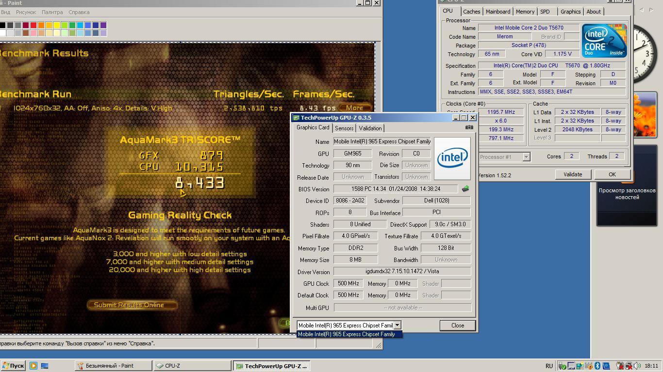The image size is (663, 372).
Task: Click the firewall warning tray icon
Action: click(x=589, y=366)
